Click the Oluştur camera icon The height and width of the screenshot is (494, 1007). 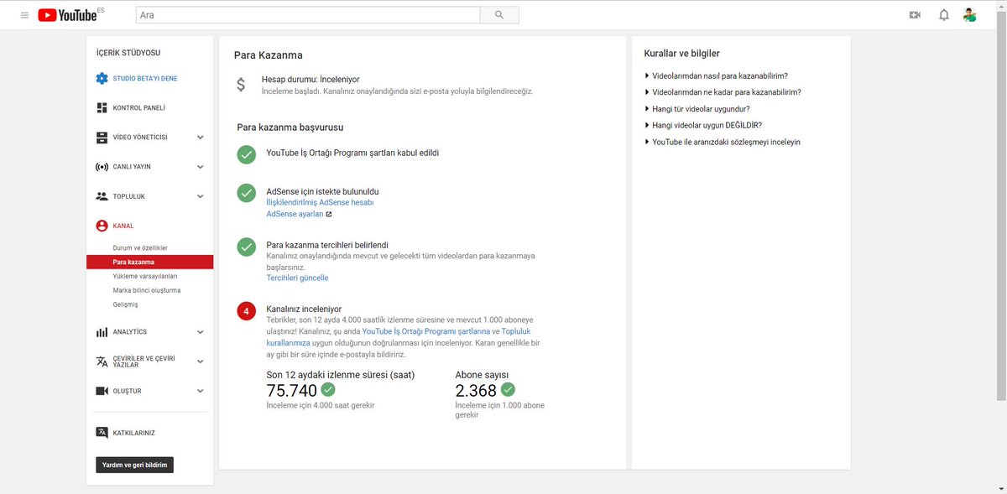(102, 391)
